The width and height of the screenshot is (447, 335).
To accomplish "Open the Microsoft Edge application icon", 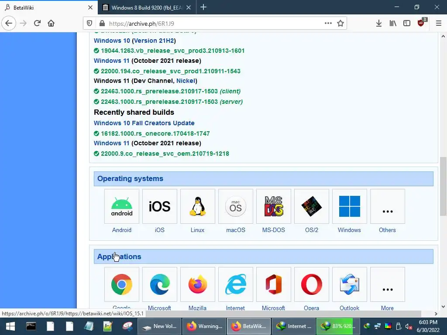I will (160, 284).
